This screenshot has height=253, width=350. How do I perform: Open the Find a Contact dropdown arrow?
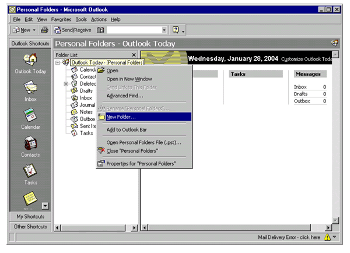pos(164,30)
